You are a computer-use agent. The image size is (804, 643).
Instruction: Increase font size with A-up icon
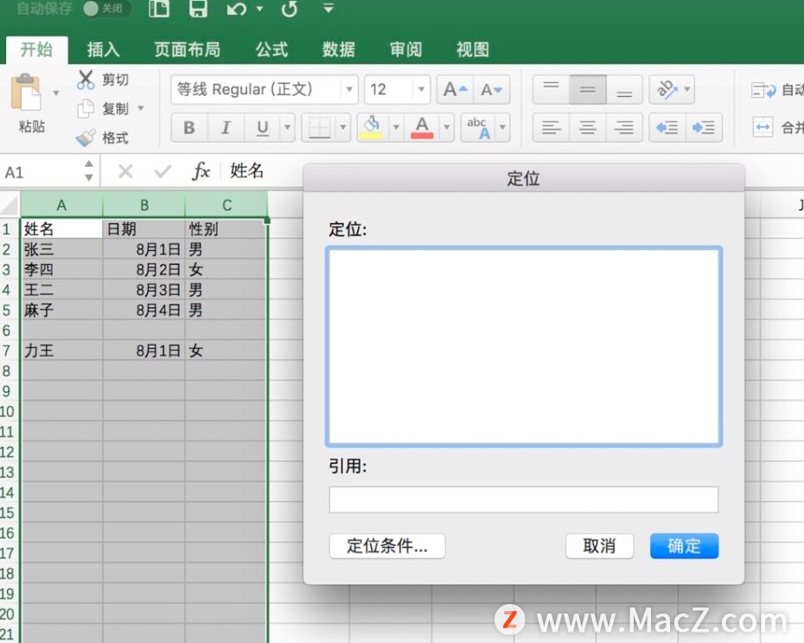[x=456, y=89]
